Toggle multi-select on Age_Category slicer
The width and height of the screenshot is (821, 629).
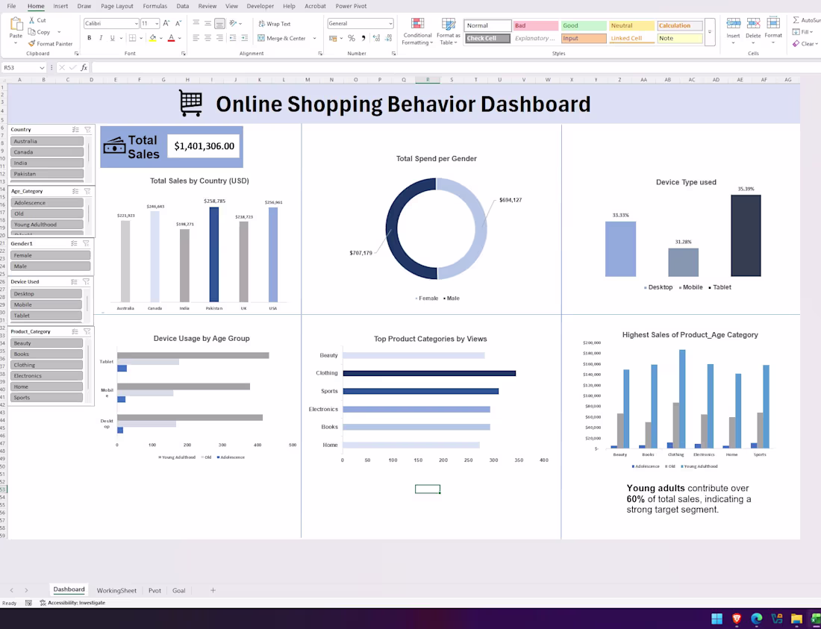[75, 191]
